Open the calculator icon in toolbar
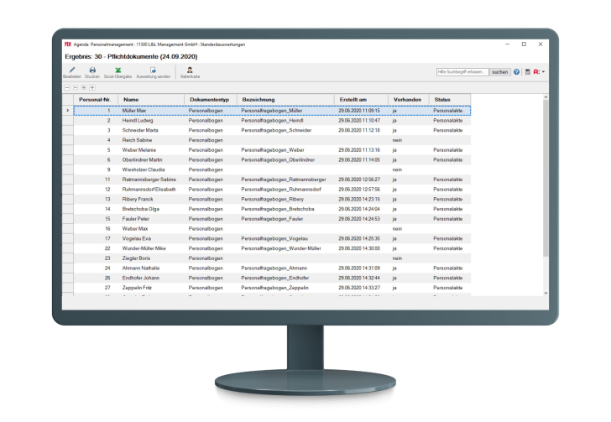Image resolution: width=611 pixels, height=422 pixels. point(527,72)
